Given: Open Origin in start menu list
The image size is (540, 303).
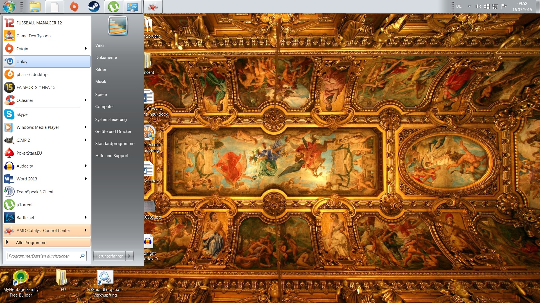Looking at the screenshot, I should tap(47, 49).
